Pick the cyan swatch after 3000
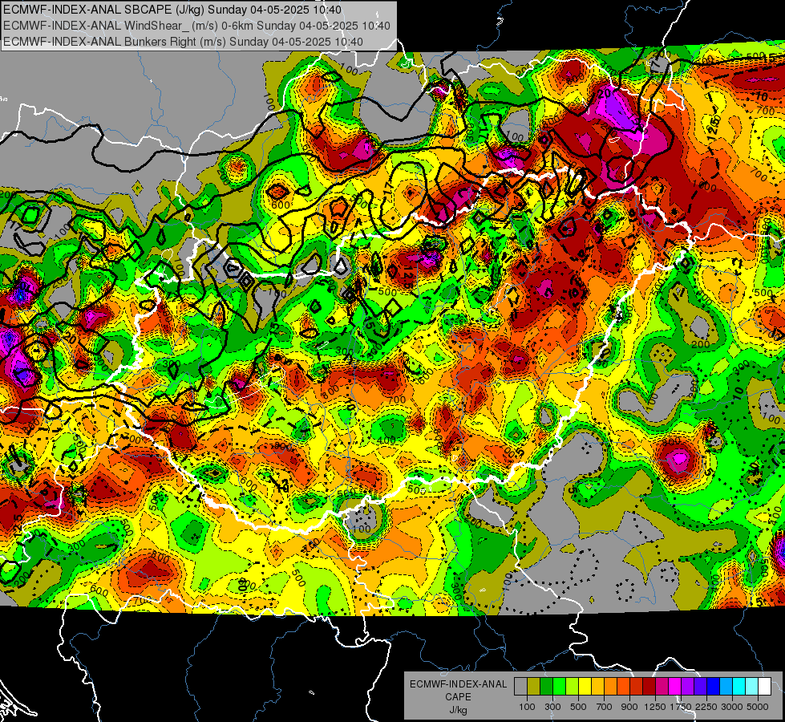This screenshot has height=722, width=785. (739, 687)
